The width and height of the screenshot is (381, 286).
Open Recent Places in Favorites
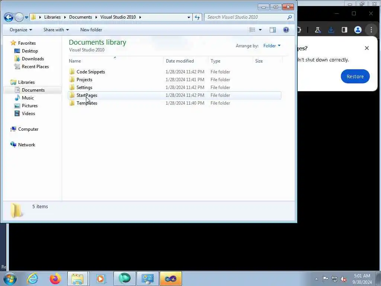(x=35, y=66)
